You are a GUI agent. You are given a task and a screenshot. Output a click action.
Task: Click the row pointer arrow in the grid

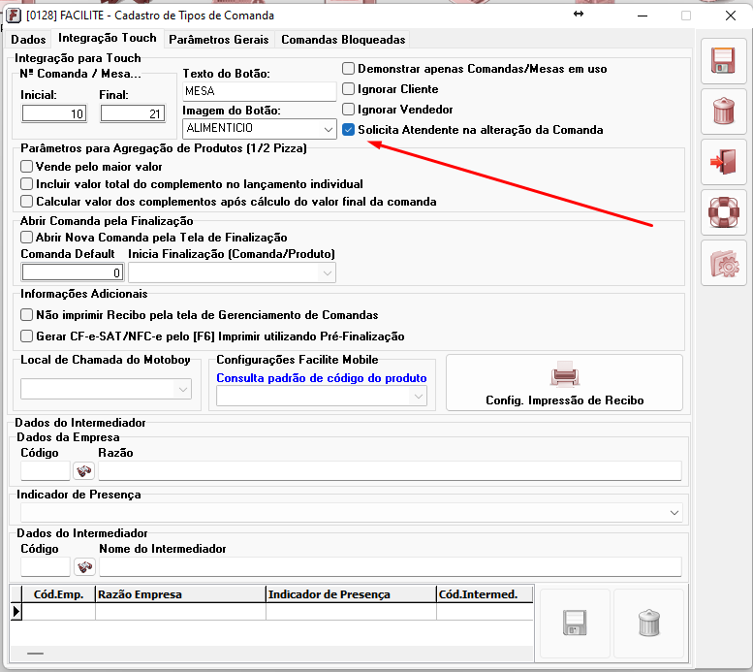pos(16,612)
